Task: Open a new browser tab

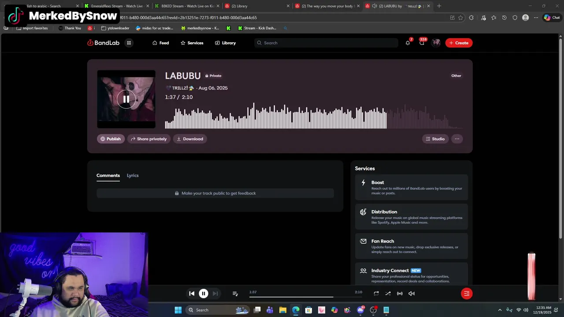Action: [439, 6]
